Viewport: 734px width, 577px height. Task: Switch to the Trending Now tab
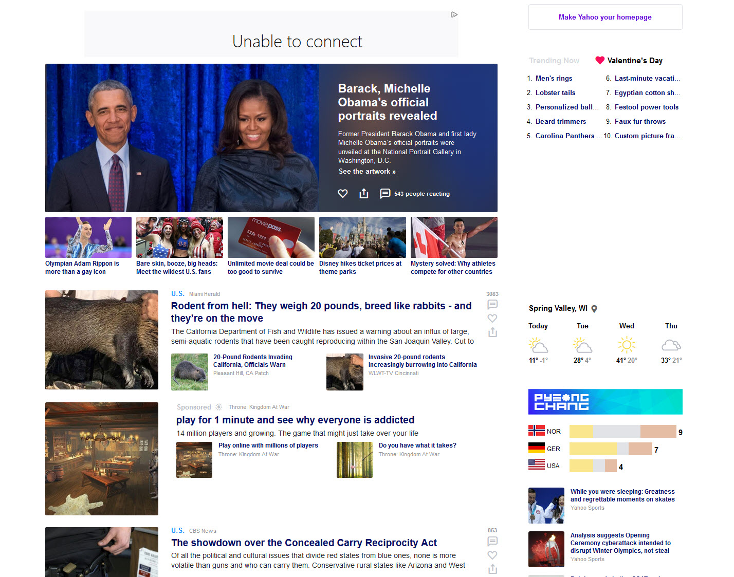point(554,61)
